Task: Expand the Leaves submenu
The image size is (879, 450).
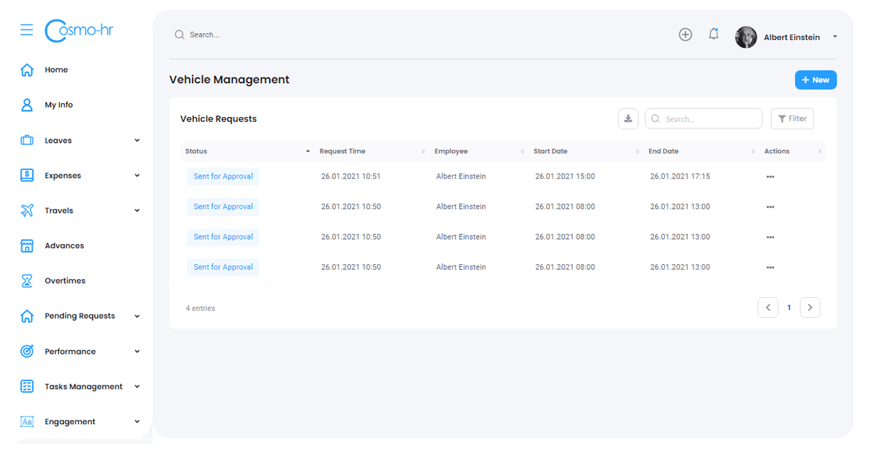Action: tap(137, 141)
